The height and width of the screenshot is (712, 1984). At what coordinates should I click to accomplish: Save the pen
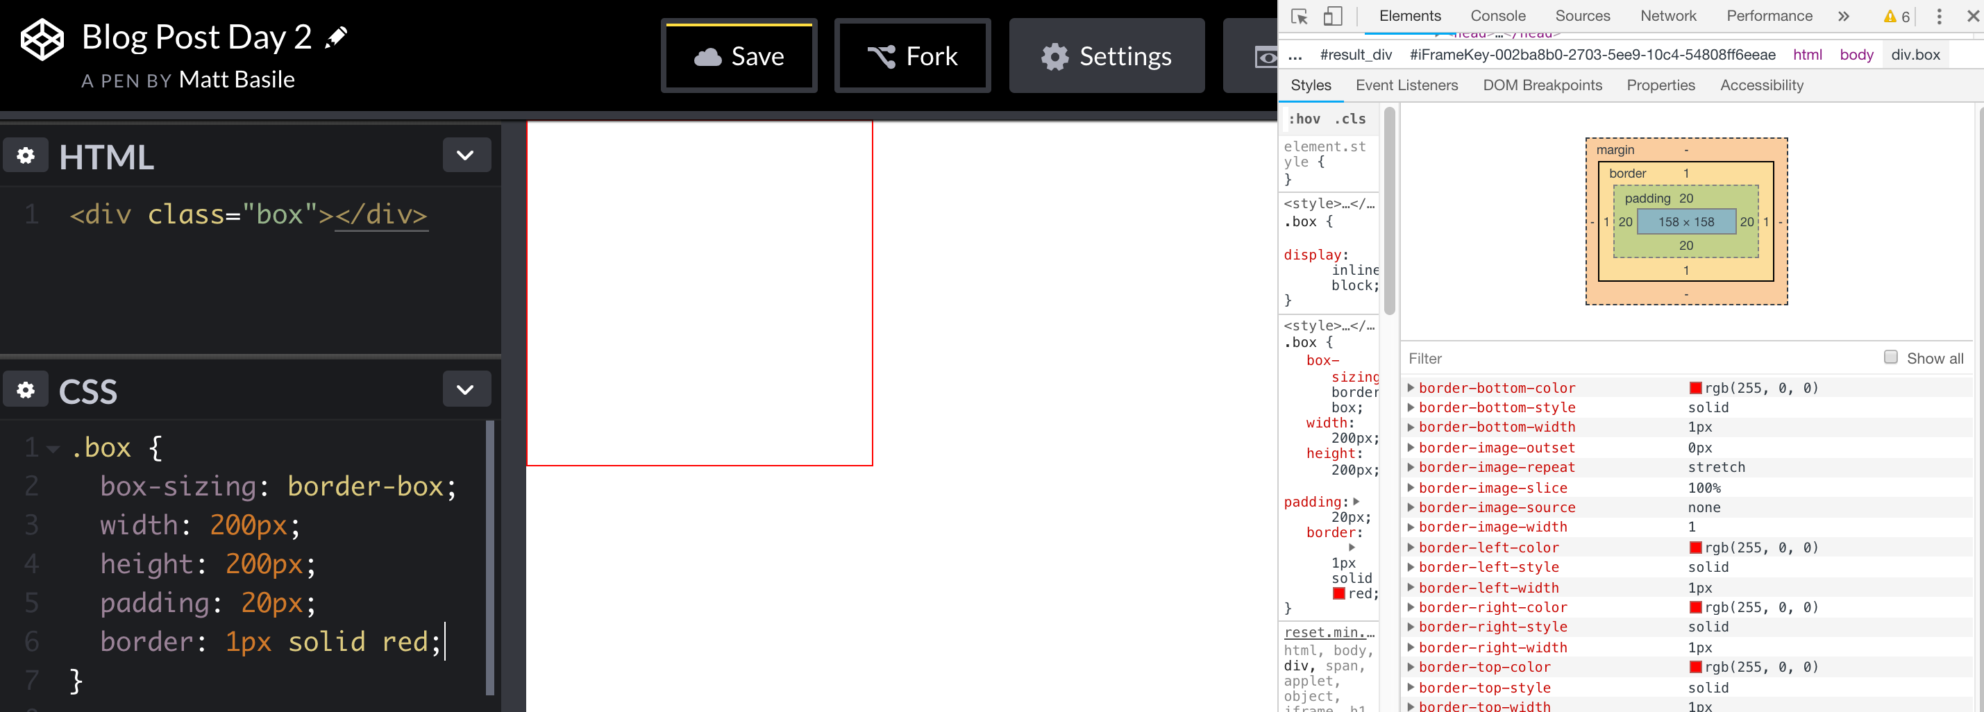point(739,56)
